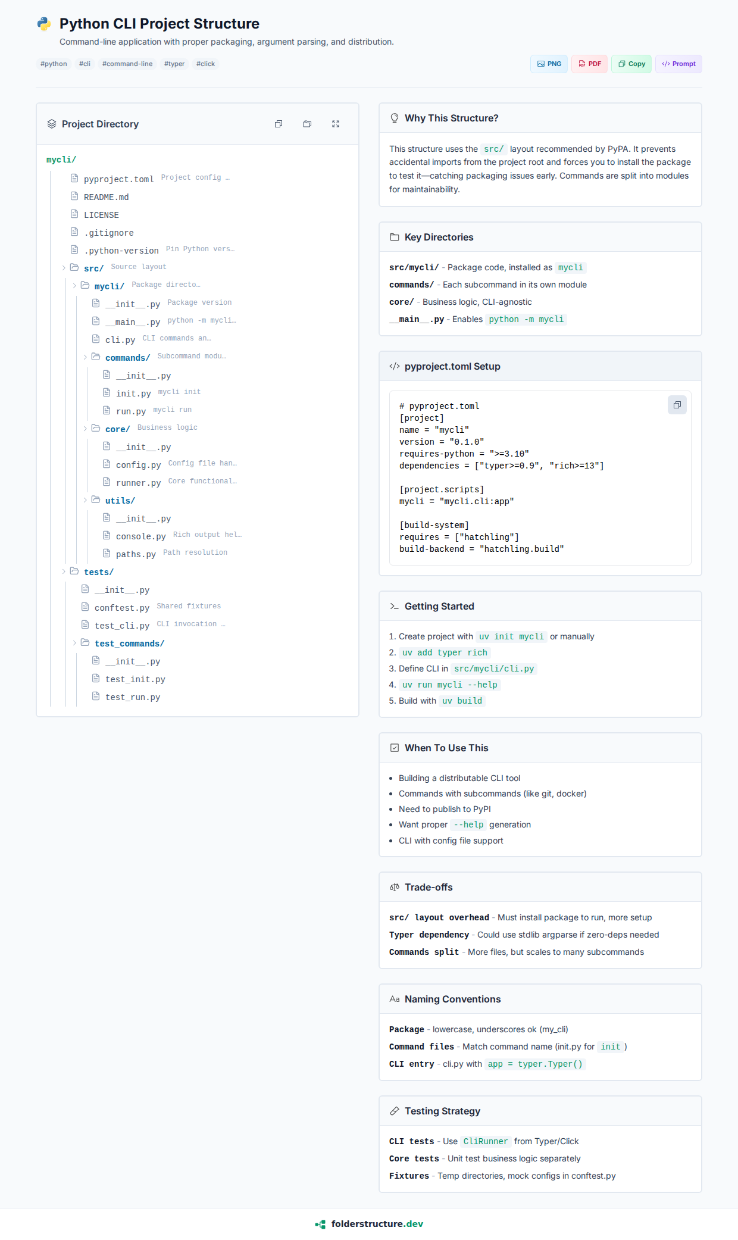Click the copy icon in Project Directory header
This screenshot has width=738, height=1240.
[x=279, y=124]
